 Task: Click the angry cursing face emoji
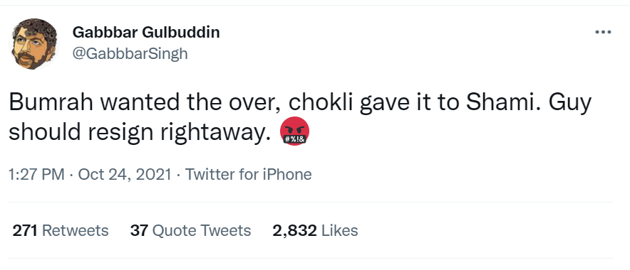[x=294, y=131]
